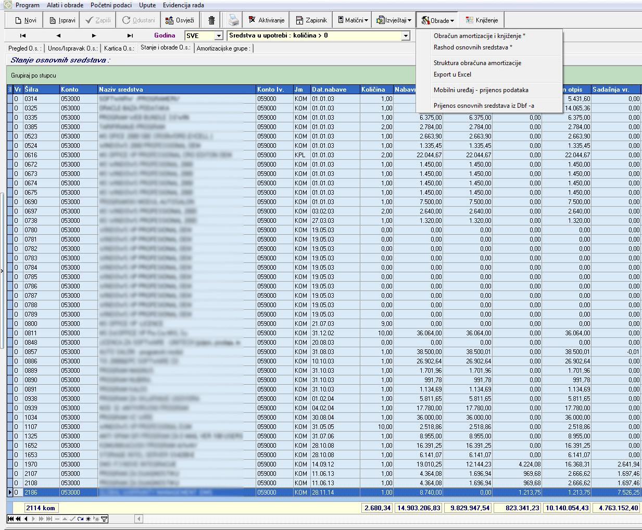
Task: Click the Dat.nabave column header
Action: coord(335,90)
